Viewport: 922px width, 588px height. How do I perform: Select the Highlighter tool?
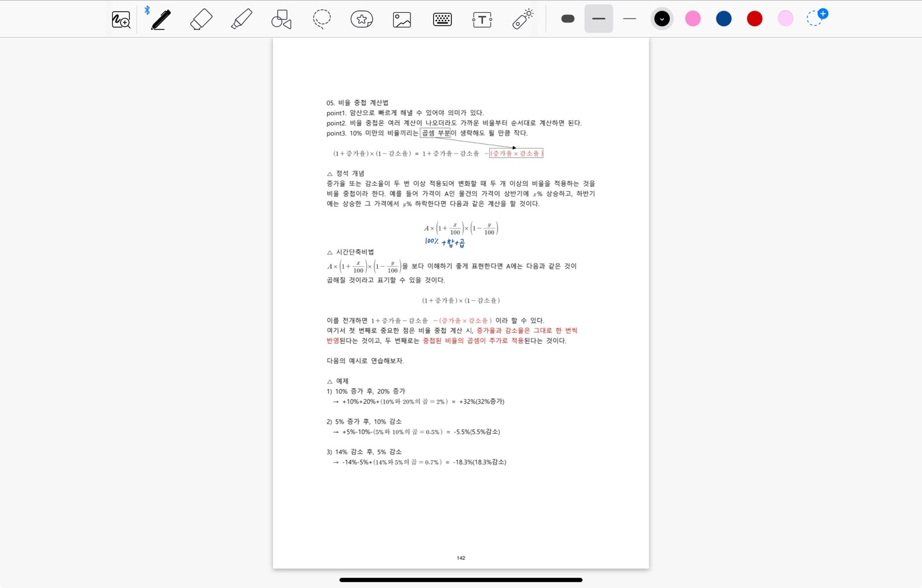(241, 19)
